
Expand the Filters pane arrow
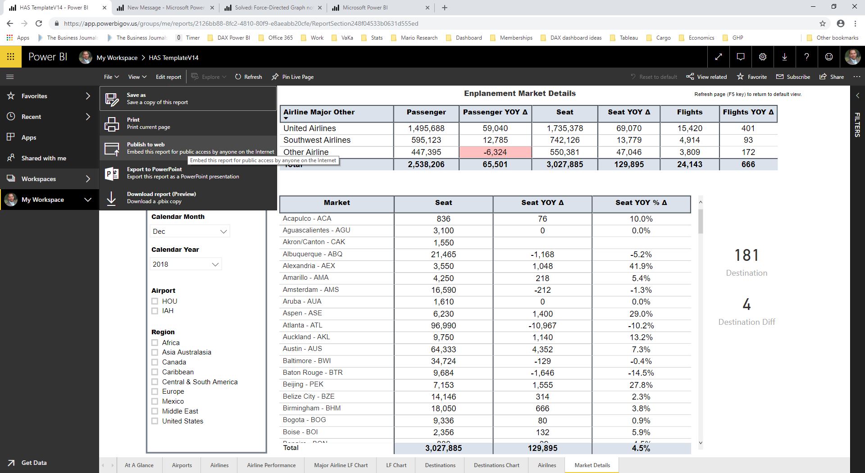click(x=857, y=96)
